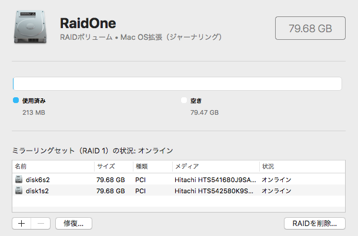This screenshot has width=358, height=236.
Task: Open the 修復... repair dialog
Action: tap(73, 224)
